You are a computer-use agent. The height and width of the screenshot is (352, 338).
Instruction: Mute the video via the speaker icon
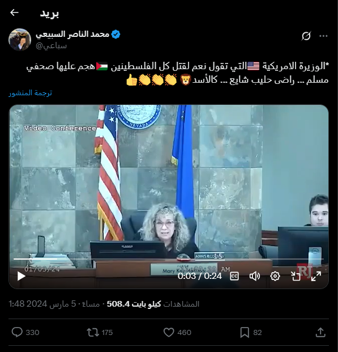click(255, 276)
